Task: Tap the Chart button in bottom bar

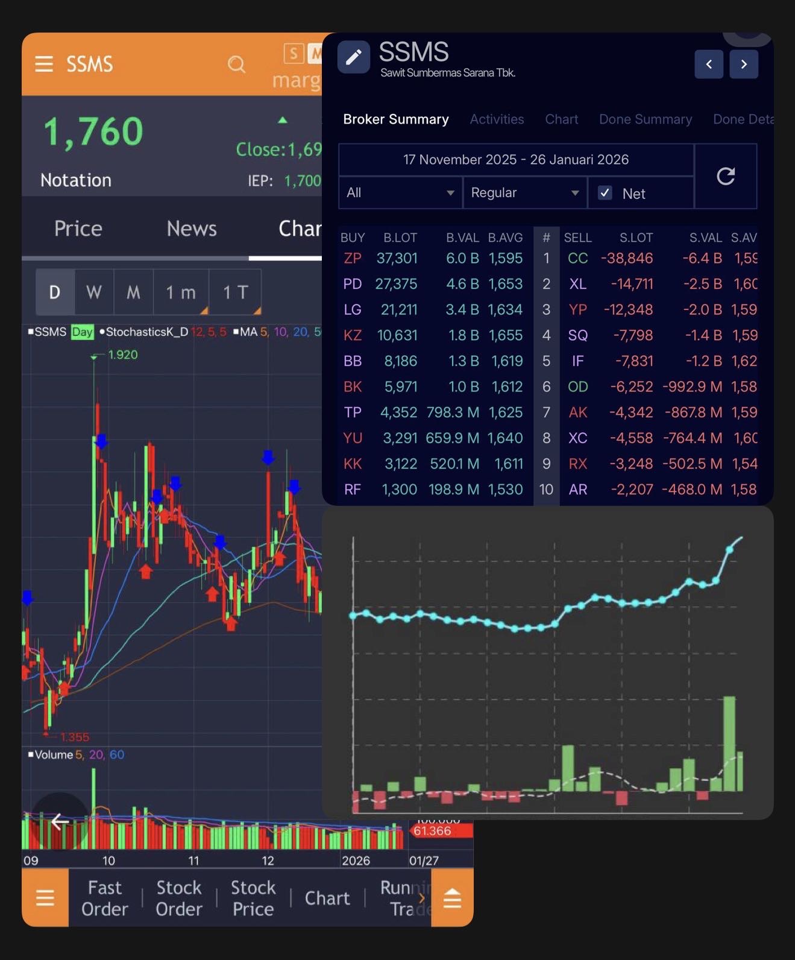Action: pyautogui.click(x=327, y=898)
